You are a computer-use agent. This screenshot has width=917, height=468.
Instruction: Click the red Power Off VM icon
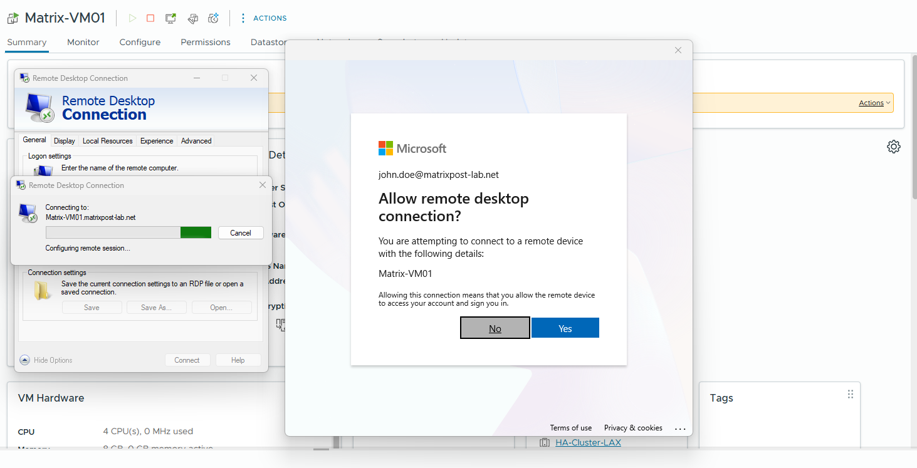click(x=150, y=18)
